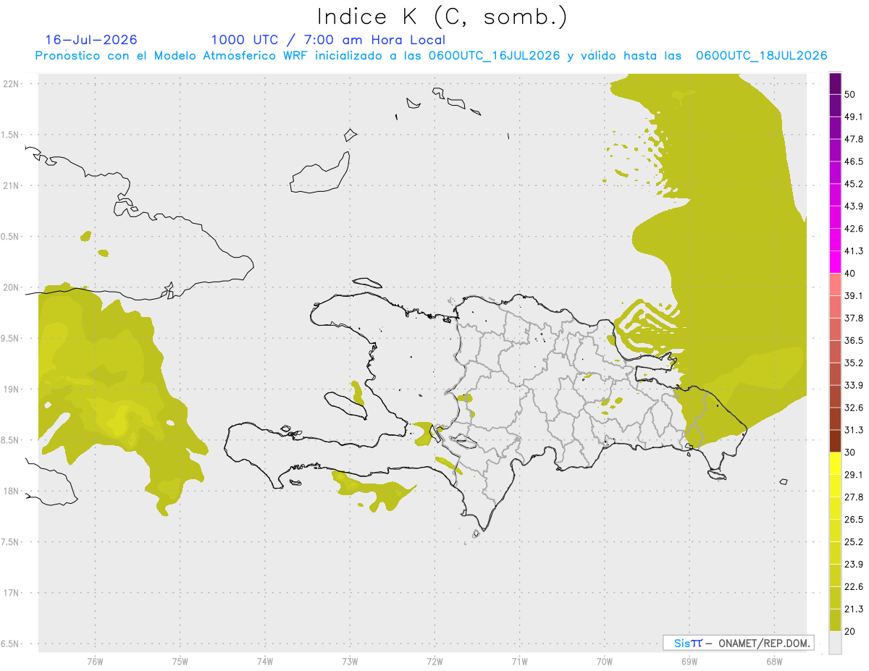
Task: Select the dark purple swatch above 50
Action: tap(835, 84)
